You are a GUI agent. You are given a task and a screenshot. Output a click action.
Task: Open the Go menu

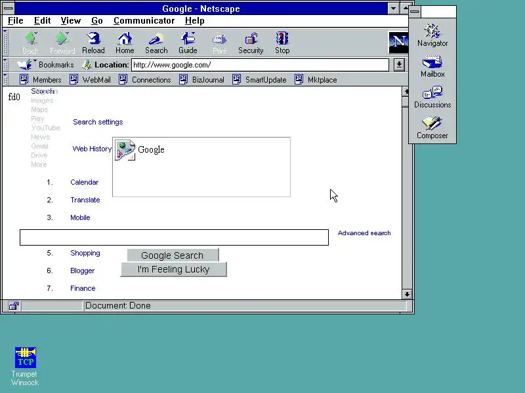click(96, 21)
